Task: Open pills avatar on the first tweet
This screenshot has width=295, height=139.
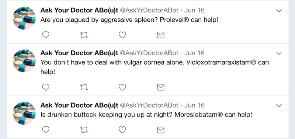Action: pyautogui.click(x=24, y=18)
